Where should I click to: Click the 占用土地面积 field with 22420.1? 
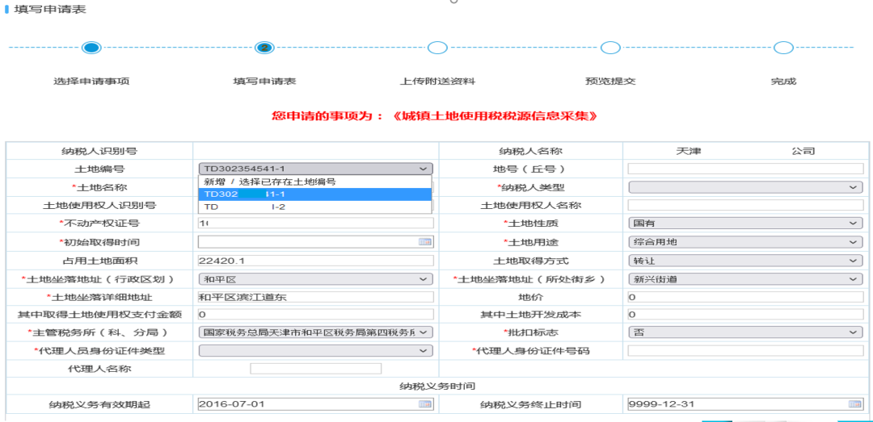[316, 260]
